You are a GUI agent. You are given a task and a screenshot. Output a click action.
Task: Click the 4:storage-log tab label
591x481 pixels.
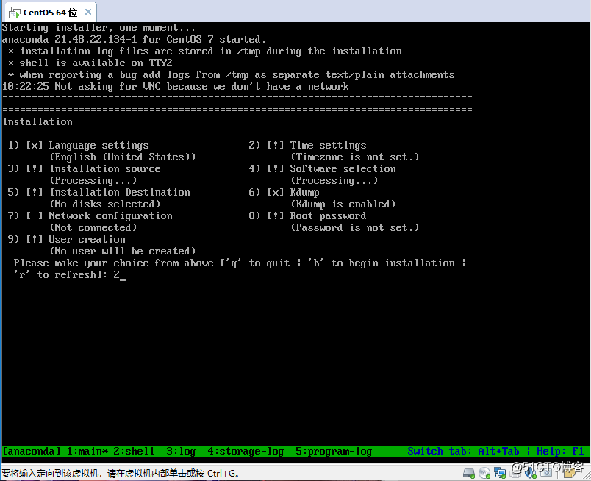[246, 452]
